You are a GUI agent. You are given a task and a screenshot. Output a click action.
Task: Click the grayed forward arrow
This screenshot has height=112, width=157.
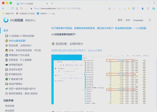click(x=8, y=8)
